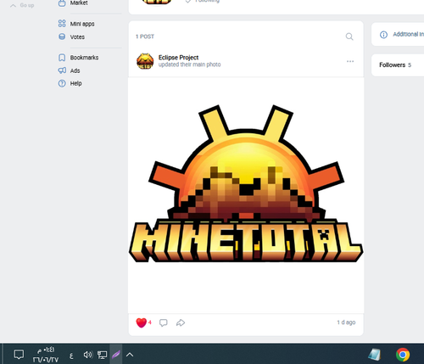Click the Ads megaphone icon
424x364 pixels.
pyautogui.click(x=62, y=70)
